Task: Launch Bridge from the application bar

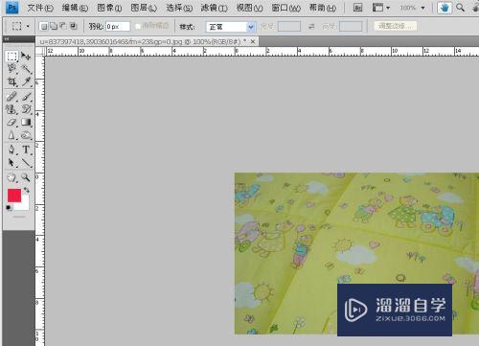Action: point(358,8)
